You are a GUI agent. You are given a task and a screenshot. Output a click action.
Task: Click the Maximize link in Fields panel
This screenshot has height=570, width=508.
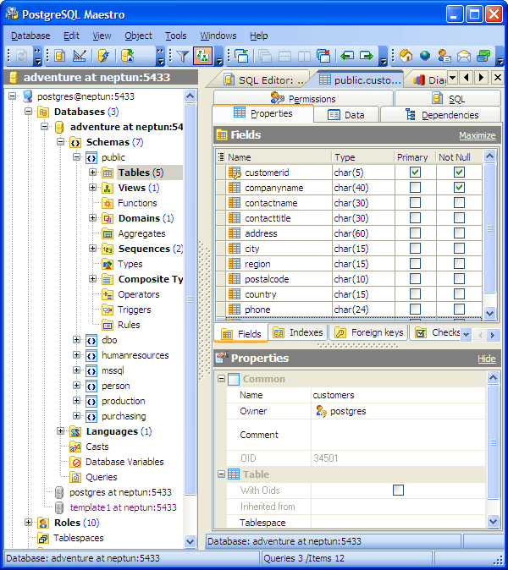click(x=477, y=135)
